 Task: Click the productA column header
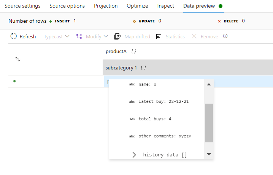[x=116, y=52]
